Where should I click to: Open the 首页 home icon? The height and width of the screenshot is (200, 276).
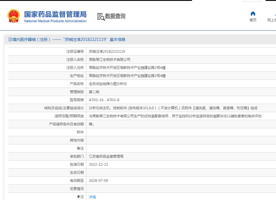pyautogui.click(x=253, y=14)
